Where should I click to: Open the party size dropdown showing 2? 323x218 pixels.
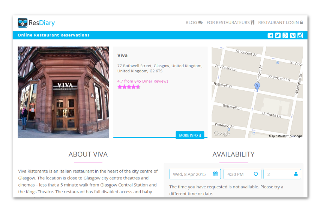(282, 174)
